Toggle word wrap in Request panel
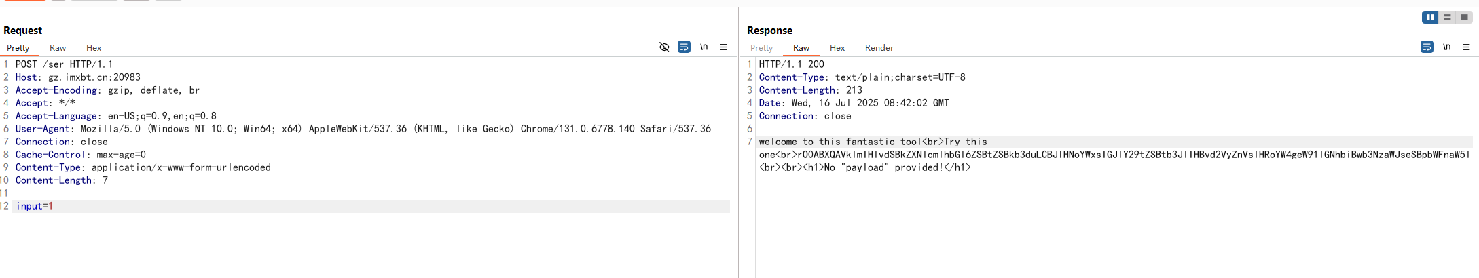The image size is (1479, 278). [684, 47]
